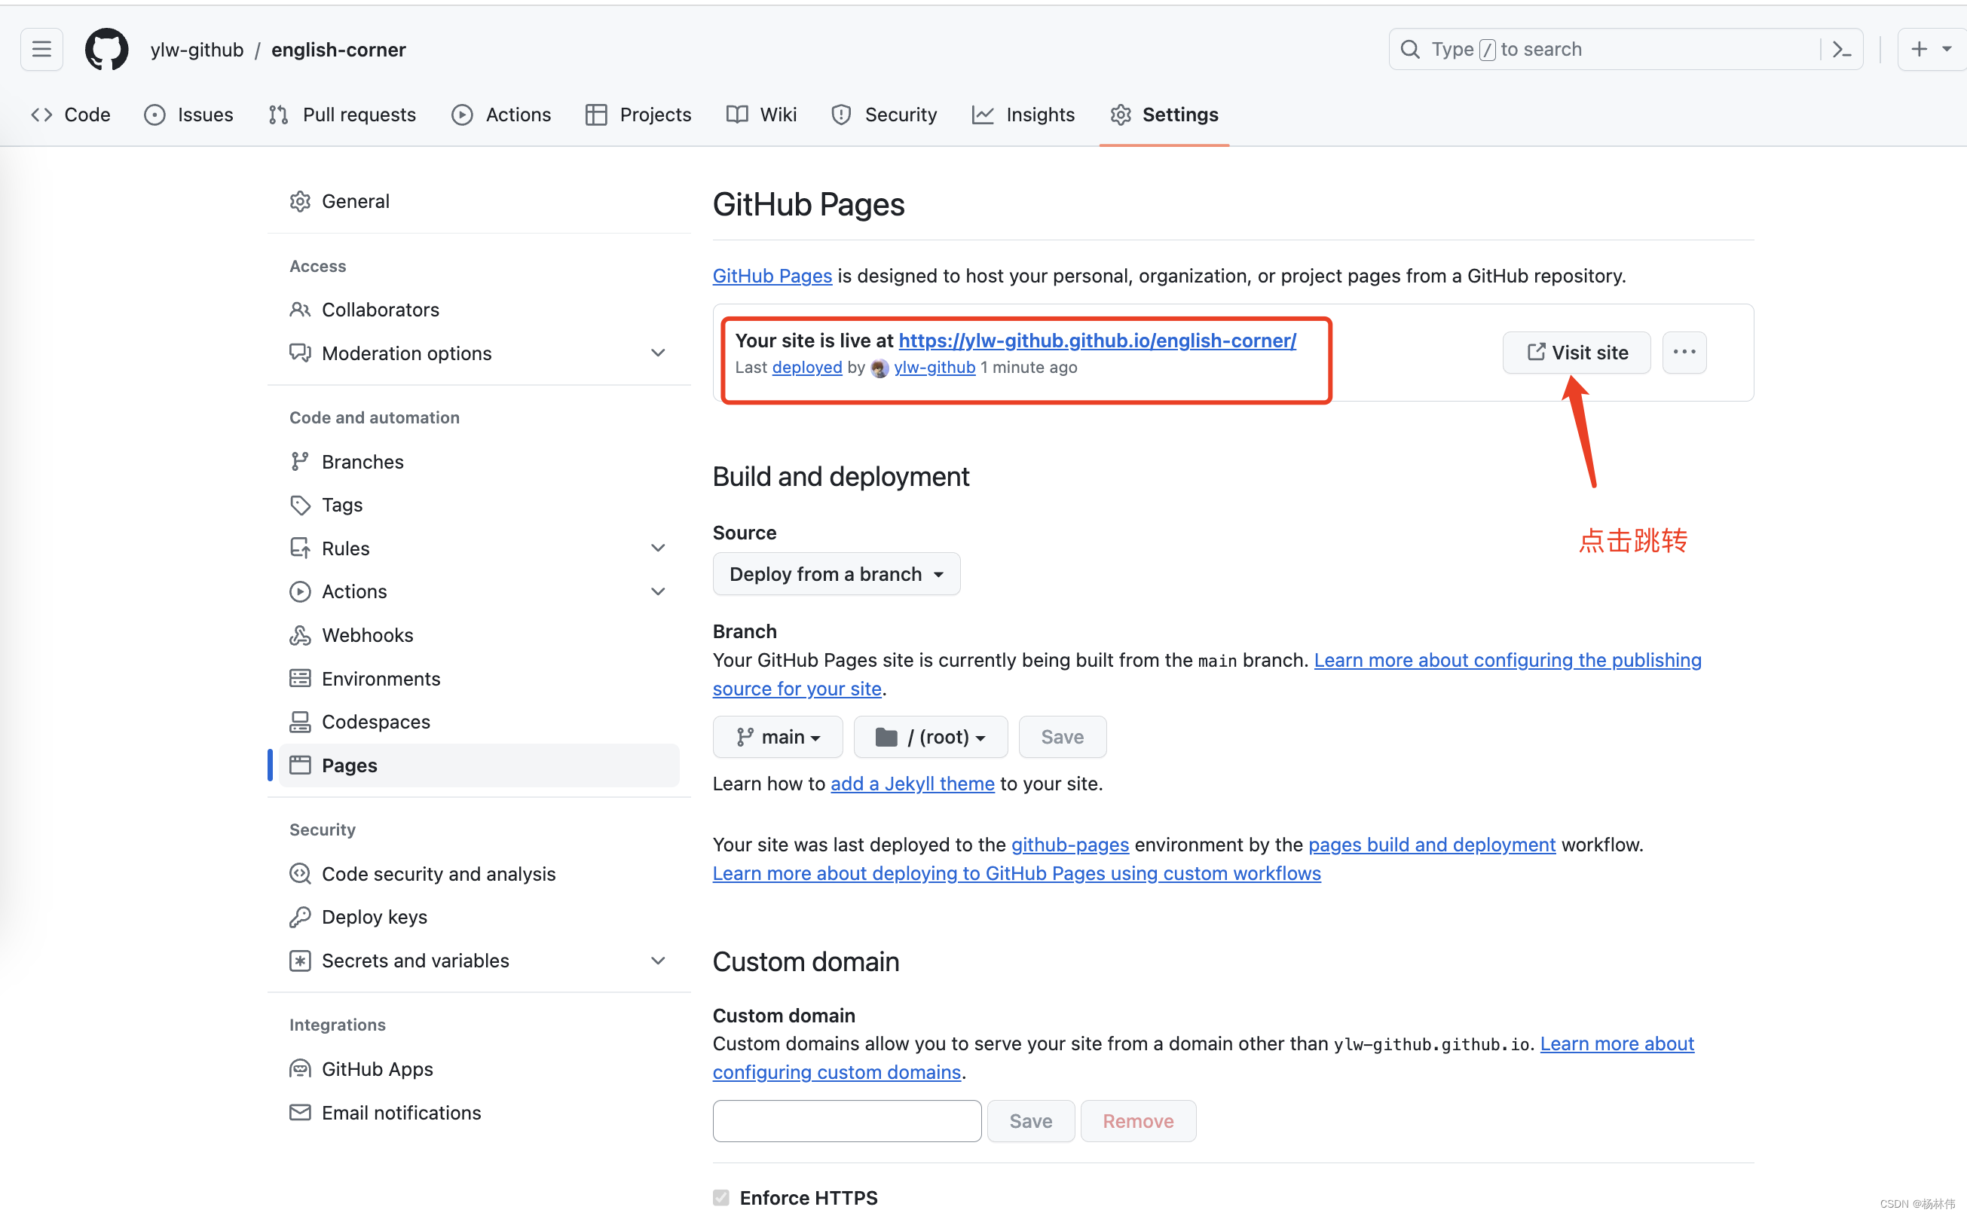This screenshot has width=1967, height=1216.
Task: Click the three-dot more options icon
Action: pyautogui.click(x=1683, y=351)
